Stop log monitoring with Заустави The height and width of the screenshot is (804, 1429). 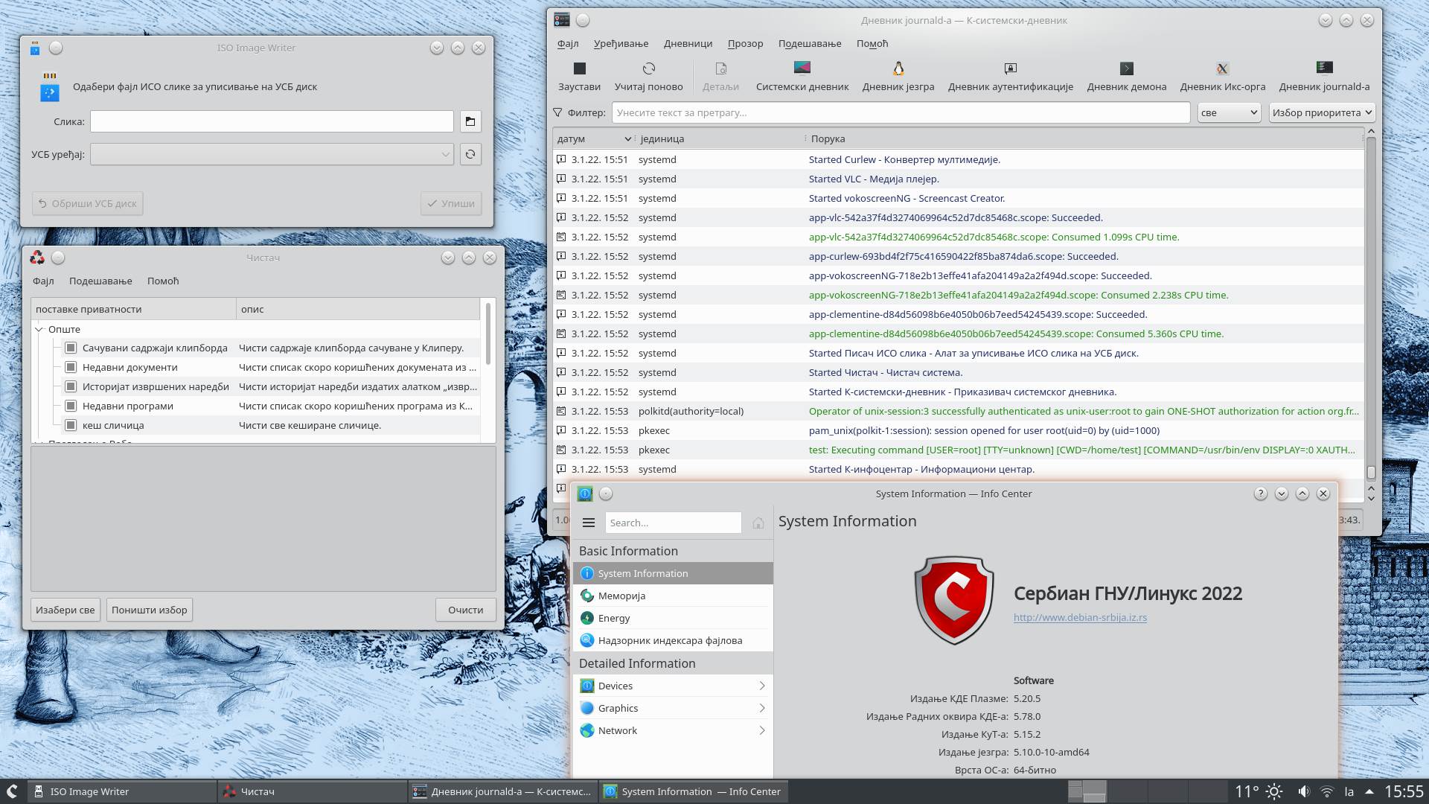[x=579, y=76]
